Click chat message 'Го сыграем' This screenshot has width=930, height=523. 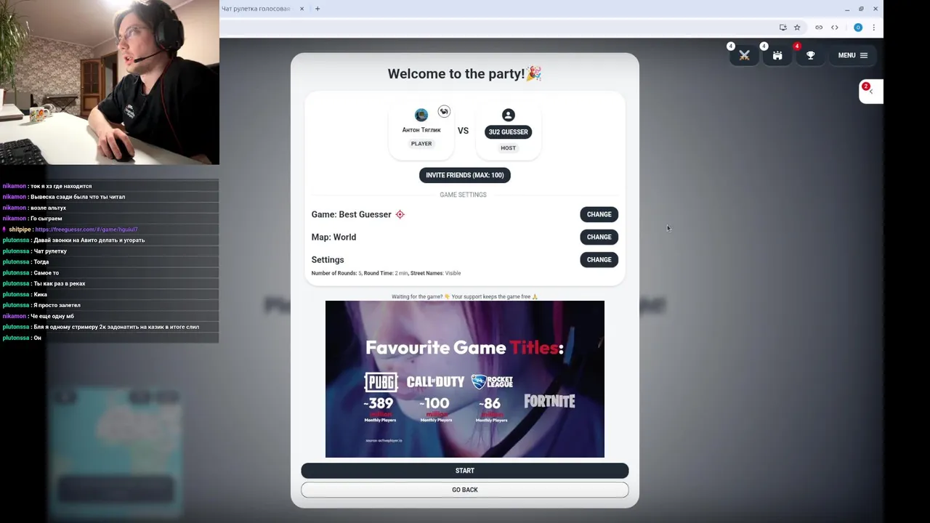click(46, 219)
